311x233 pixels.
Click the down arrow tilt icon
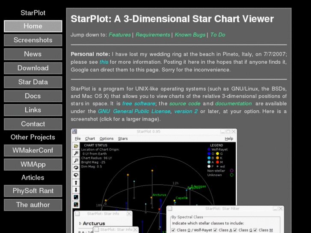coord(76,190)
